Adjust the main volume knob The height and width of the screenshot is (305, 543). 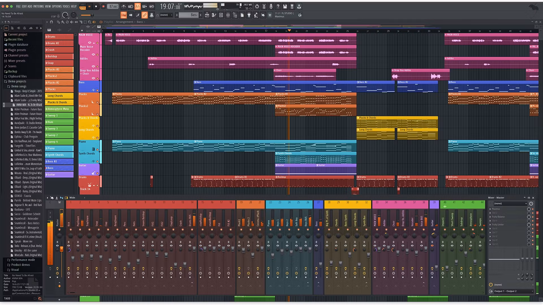pyautogui.click(x=65, y=15)
